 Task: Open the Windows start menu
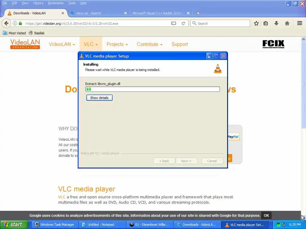click(x=14, y=225)
